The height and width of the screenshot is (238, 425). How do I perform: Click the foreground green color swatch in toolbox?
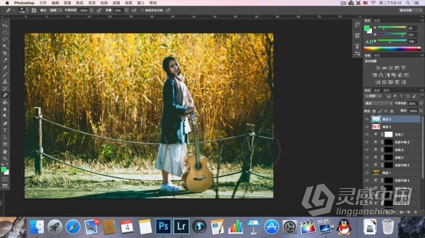(4, 169)
